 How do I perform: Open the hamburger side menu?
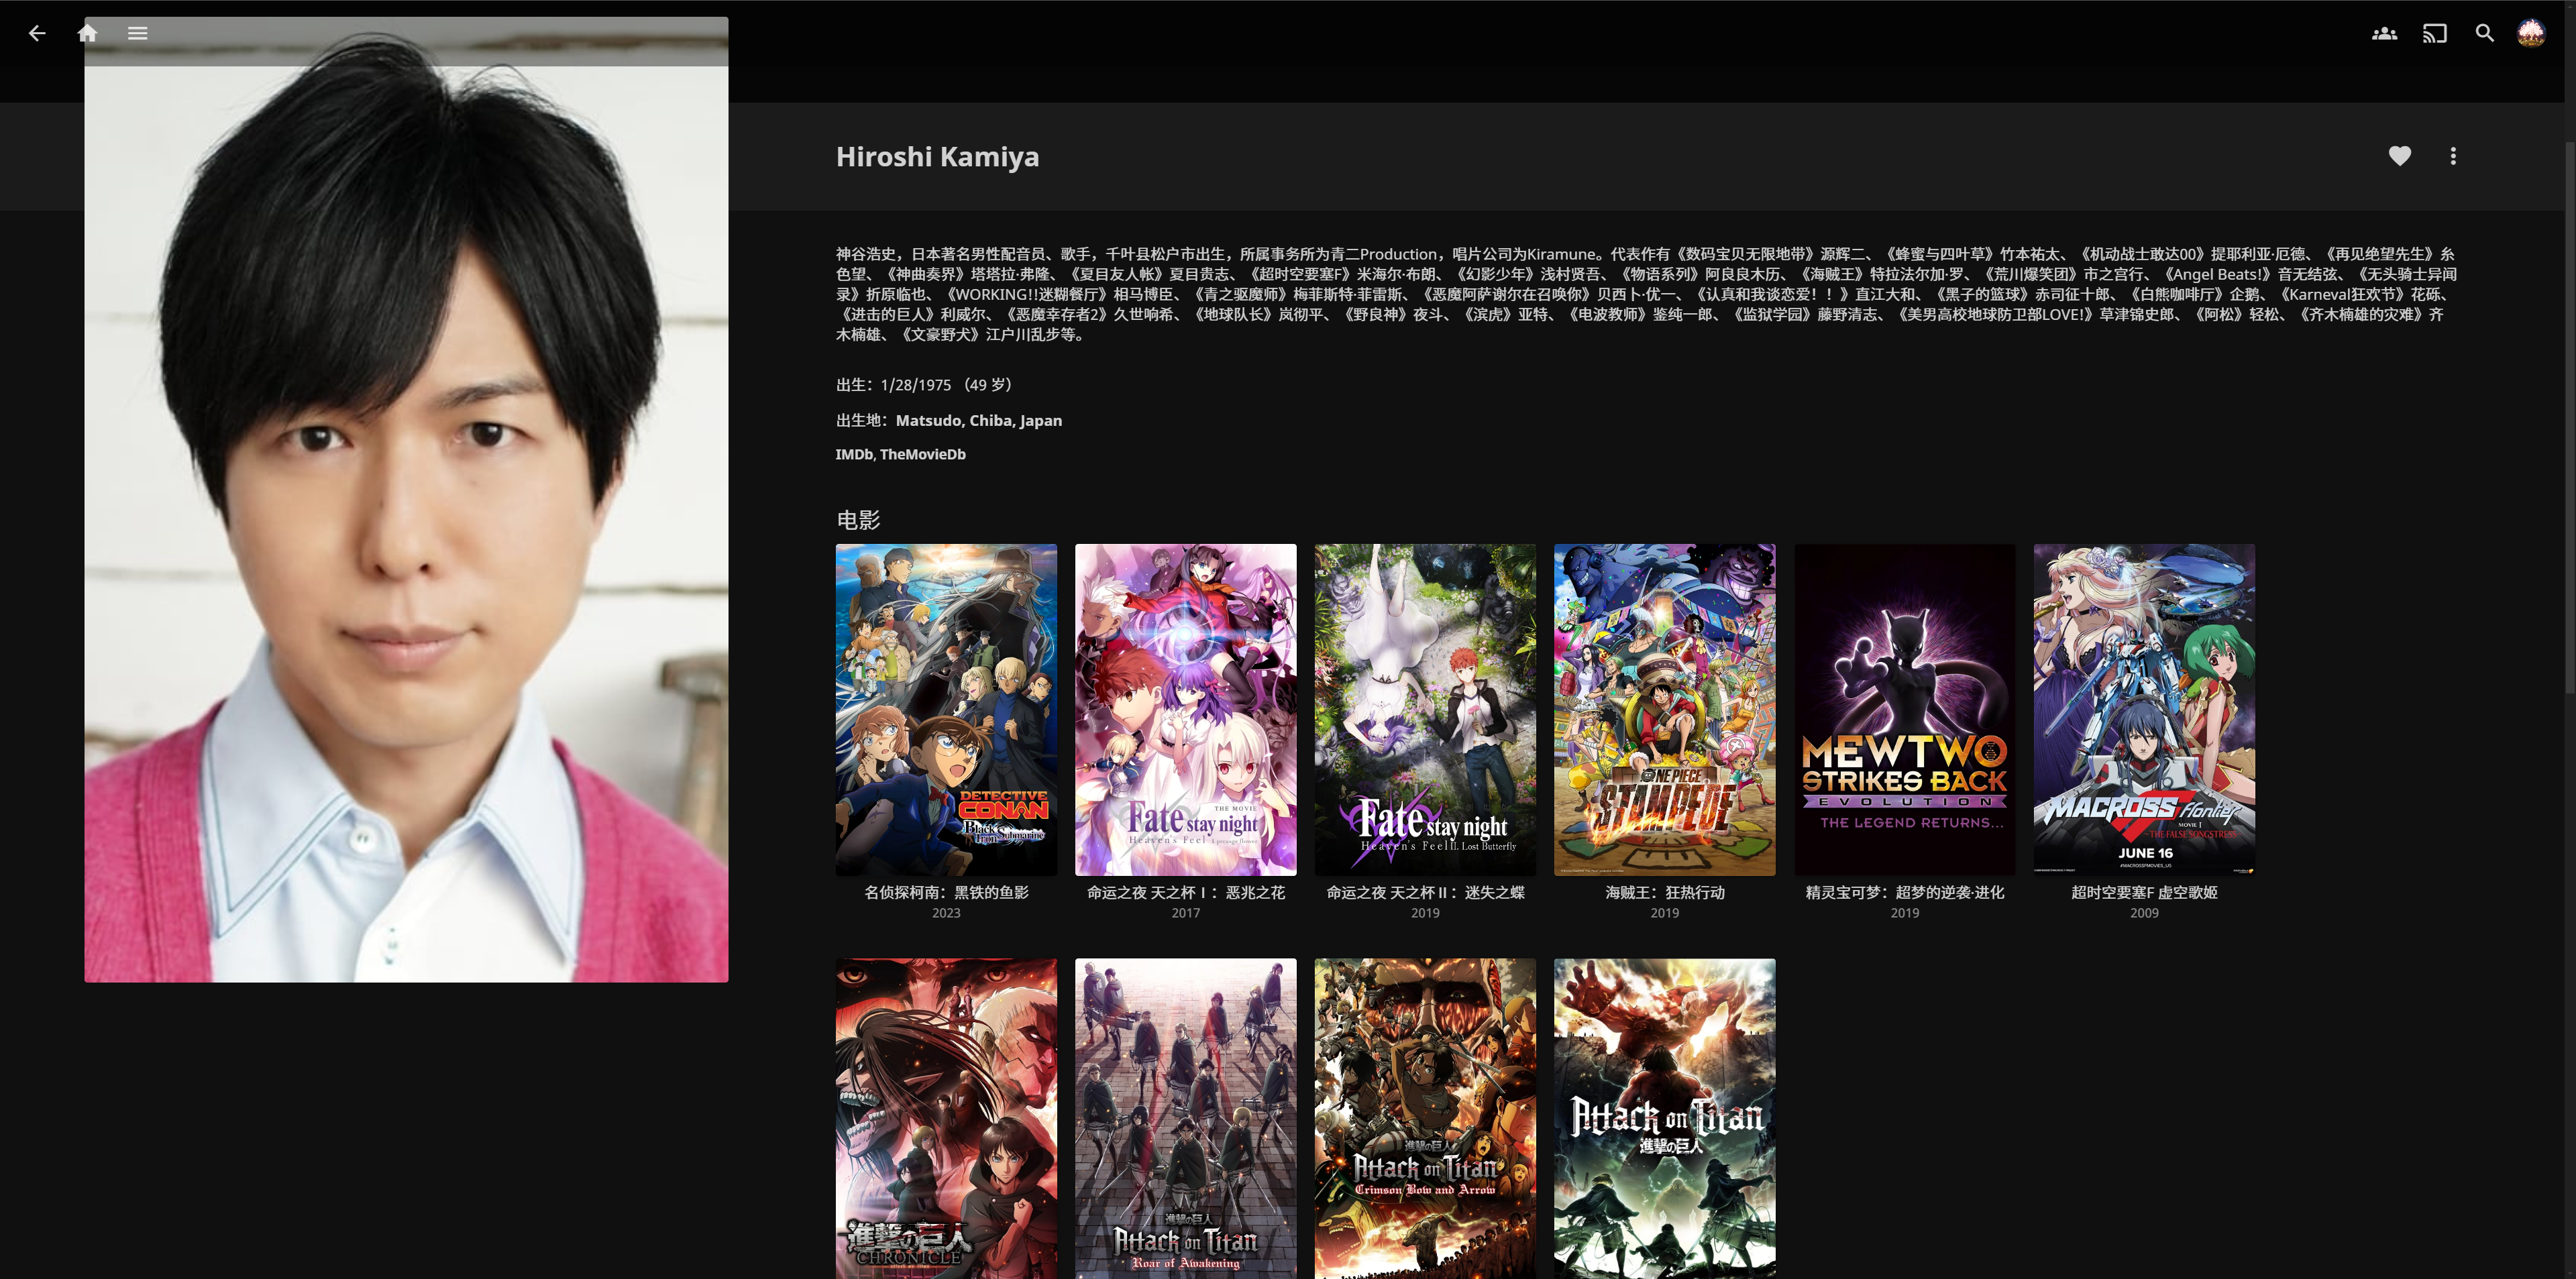pos(138,33)
